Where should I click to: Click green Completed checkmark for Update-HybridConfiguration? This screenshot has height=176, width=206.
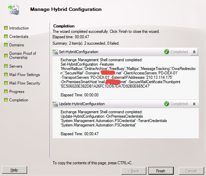click(x=167, y=104)
